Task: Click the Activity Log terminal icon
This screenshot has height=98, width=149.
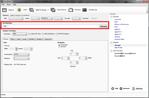Action: 85,10
